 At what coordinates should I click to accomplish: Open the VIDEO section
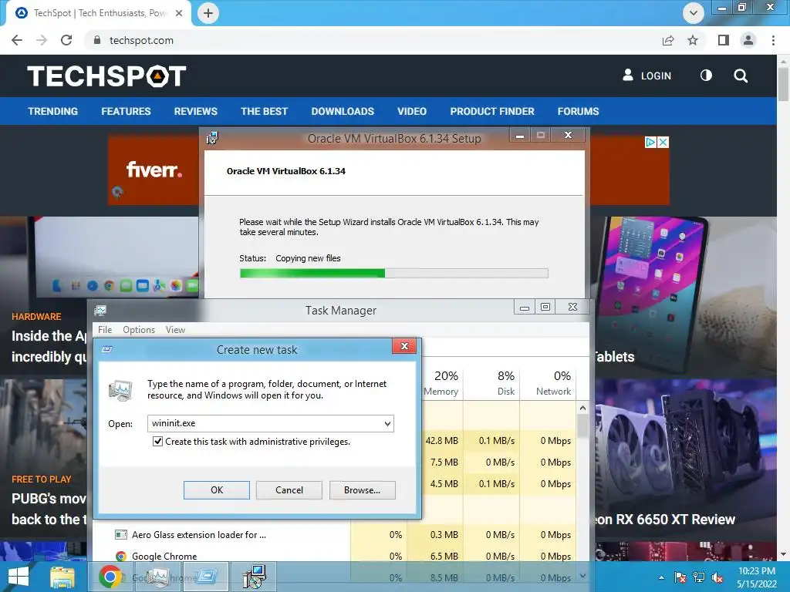(412, 111)
